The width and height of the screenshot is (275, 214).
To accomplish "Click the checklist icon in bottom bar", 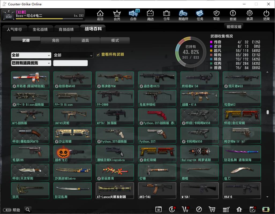I will pos(226,209).
